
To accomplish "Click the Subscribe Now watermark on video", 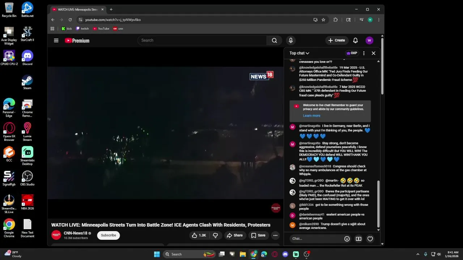I will pyautogui.click(x=276, y=208).
